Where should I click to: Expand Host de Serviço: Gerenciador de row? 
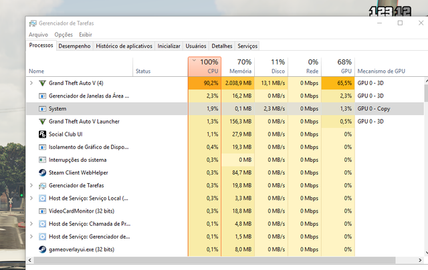pos(31,237)
